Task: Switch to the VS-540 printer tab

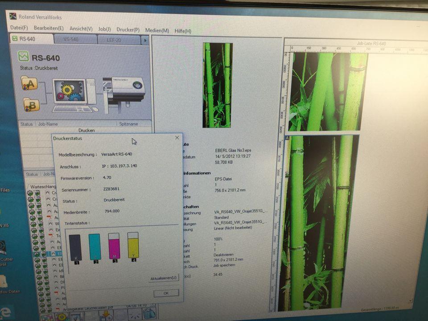Action: [75, 40]
